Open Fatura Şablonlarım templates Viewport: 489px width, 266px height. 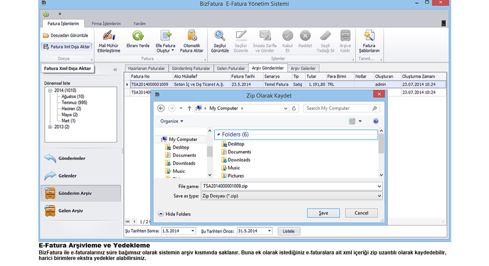(369, 37)
